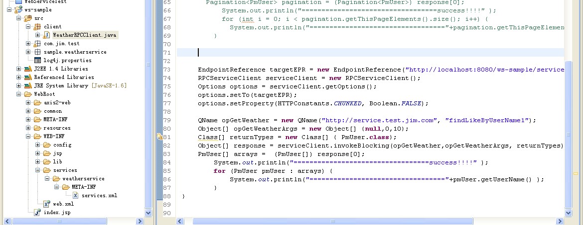Click the lib folder icon
The image size is (583, 225).
pos(47,161)
